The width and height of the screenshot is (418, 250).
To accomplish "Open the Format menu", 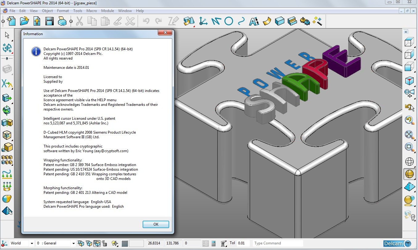I will 63,11.
